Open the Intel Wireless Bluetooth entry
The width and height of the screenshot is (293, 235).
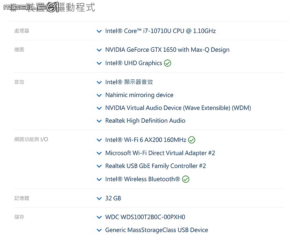click(x=142, y=179)
